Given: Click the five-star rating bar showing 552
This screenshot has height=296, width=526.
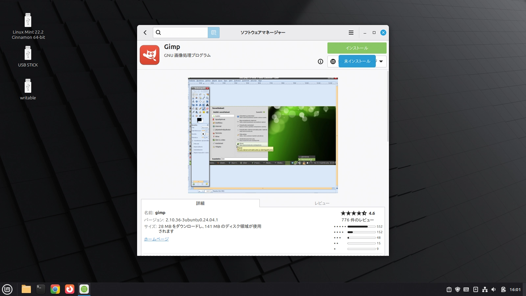Looking at the screenshot, I should 361,227.
